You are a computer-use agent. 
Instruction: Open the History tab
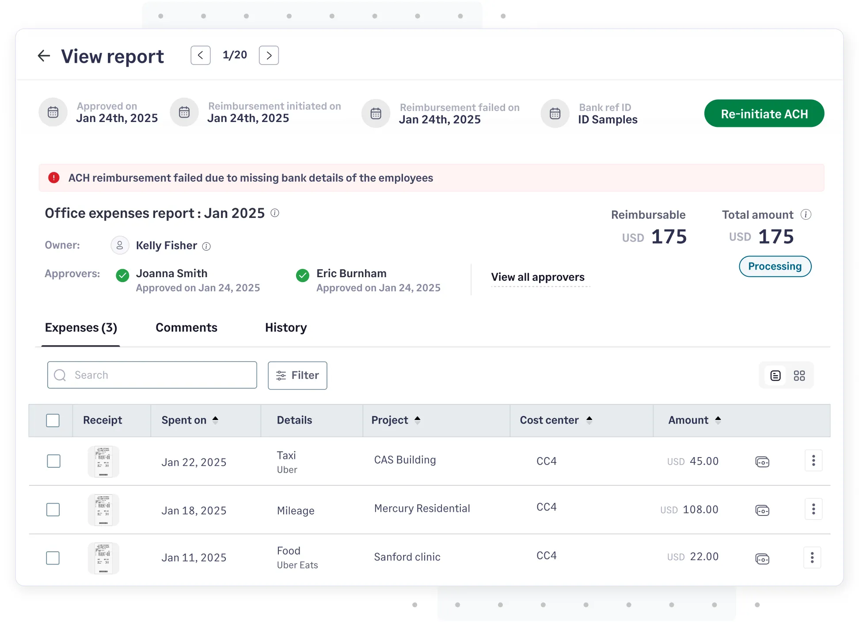tap(286, 328)
